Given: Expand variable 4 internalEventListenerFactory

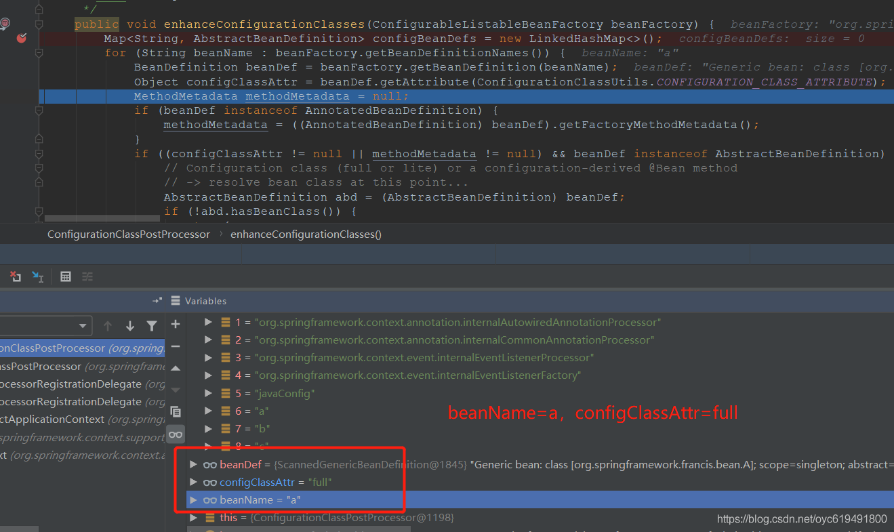Looking at the screenshot, I should click(x=208, y=375).
